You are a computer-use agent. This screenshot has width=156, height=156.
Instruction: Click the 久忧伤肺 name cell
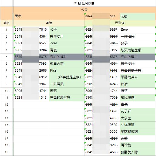click(138, 125)
